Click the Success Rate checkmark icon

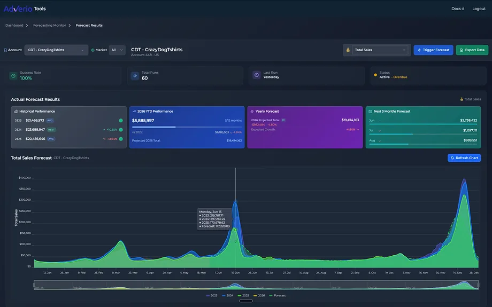(x=13, y=75)
